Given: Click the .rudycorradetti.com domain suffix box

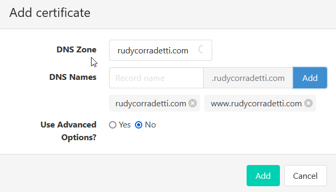Looking at the screenshot, I should click(248, 78).
